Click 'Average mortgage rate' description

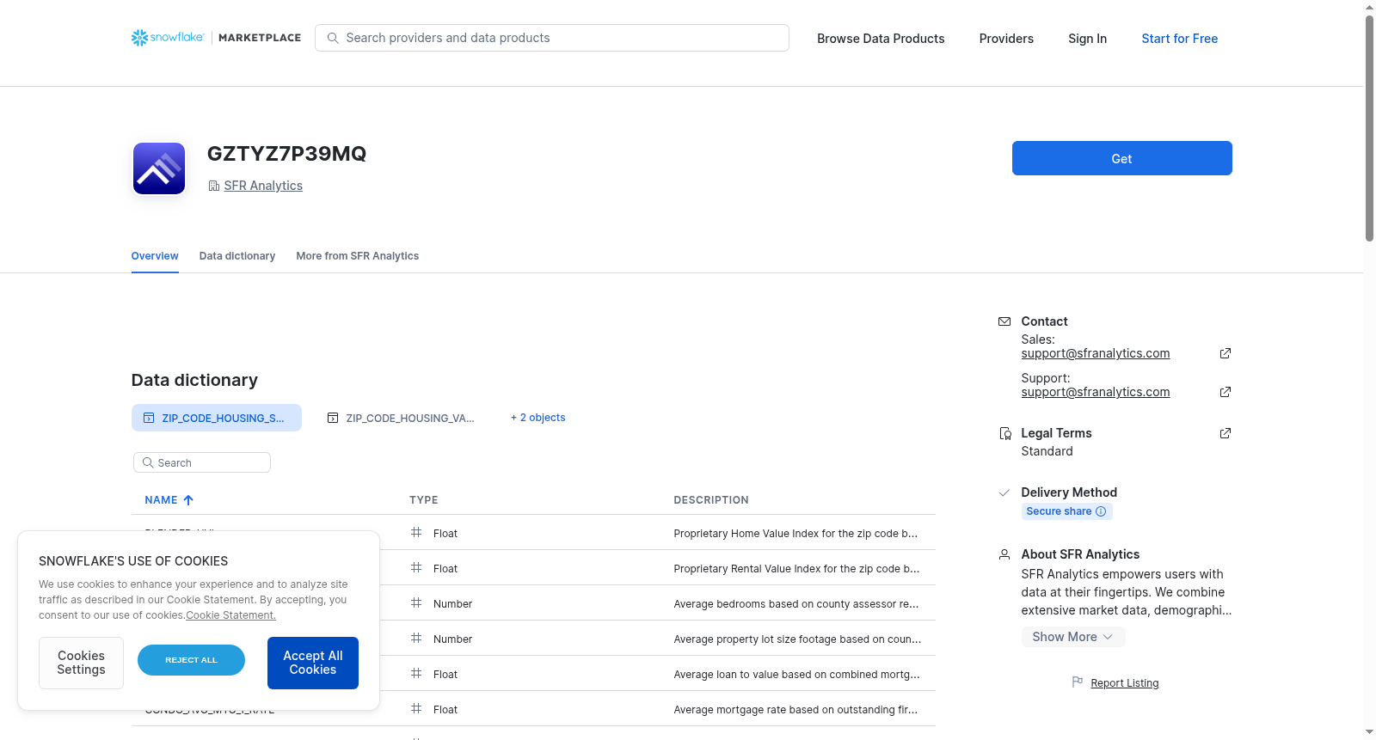coord(796,710)
